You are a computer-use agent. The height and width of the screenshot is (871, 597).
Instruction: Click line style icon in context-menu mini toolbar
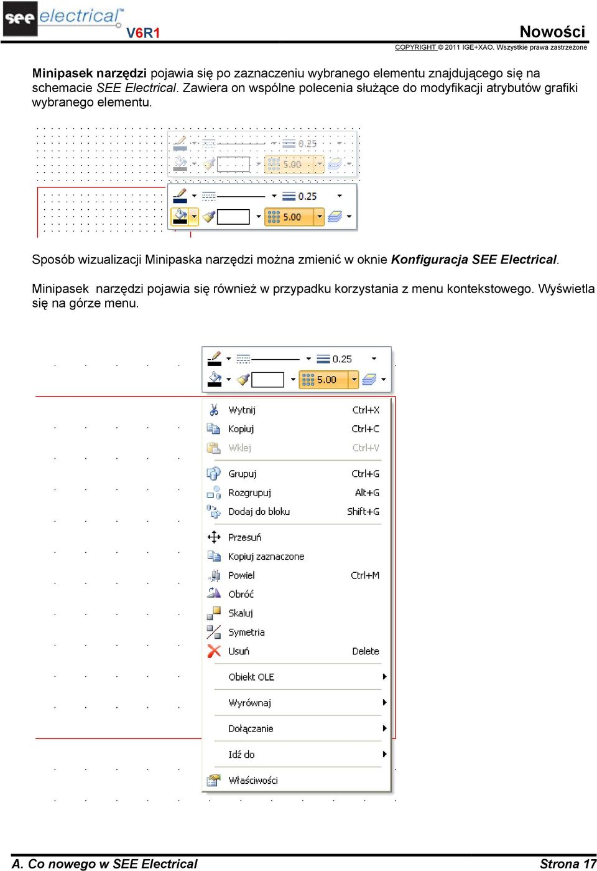point(243,359)
